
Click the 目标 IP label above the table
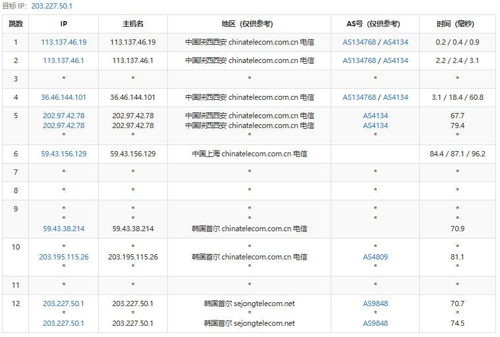click(x=15, y=6)
